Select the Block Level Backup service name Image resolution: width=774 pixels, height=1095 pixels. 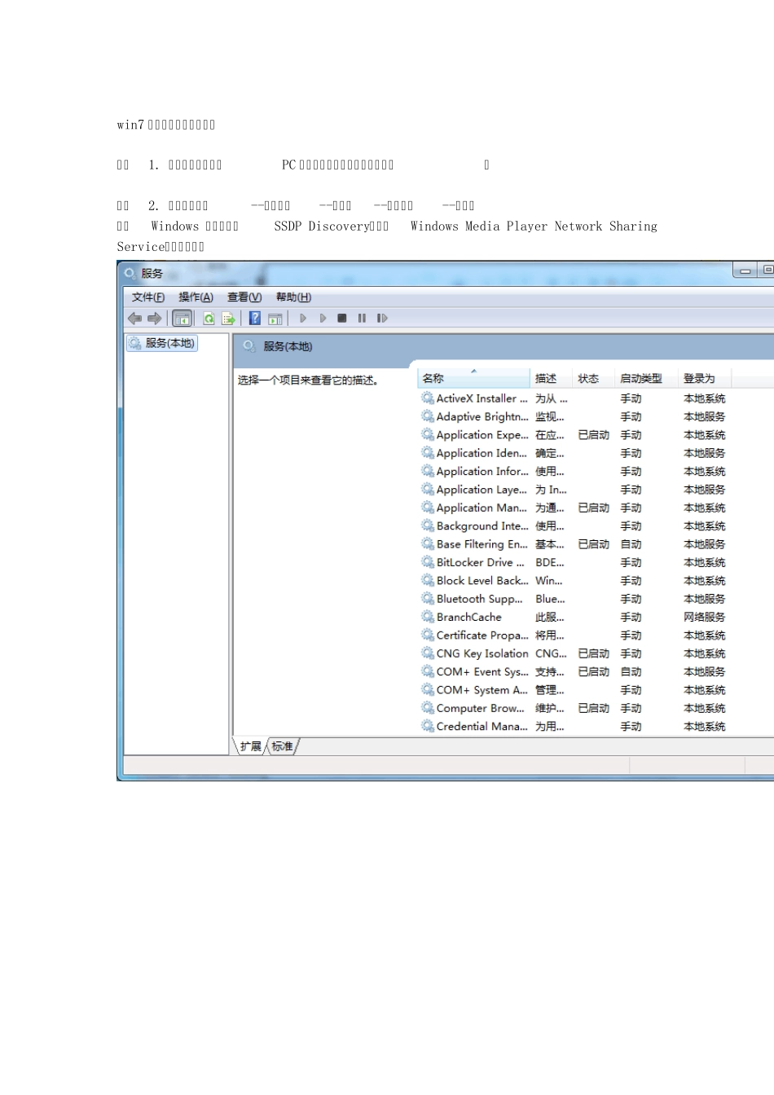click(482, 580)
